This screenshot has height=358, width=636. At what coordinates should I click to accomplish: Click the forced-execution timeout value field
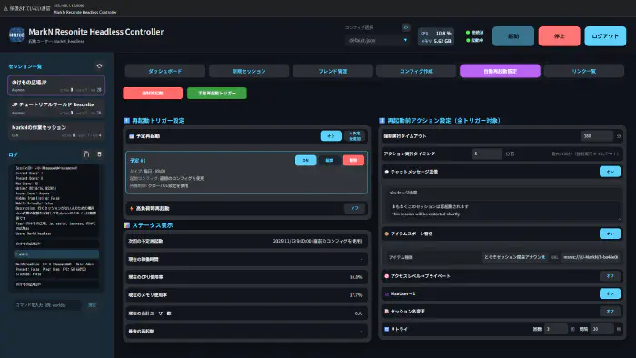tap(597, 136)
